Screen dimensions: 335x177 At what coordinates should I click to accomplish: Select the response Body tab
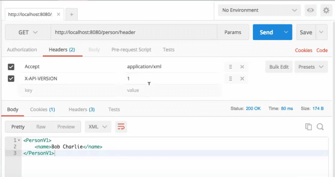12,110
